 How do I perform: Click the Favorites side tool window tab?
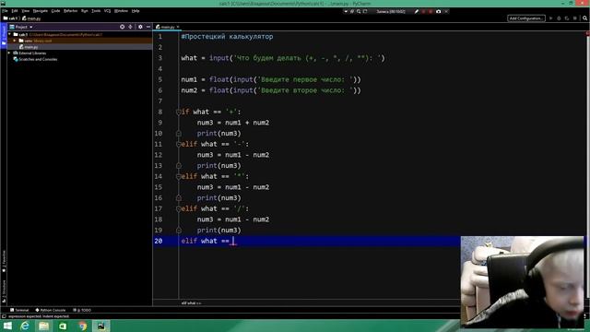(4, 262)
